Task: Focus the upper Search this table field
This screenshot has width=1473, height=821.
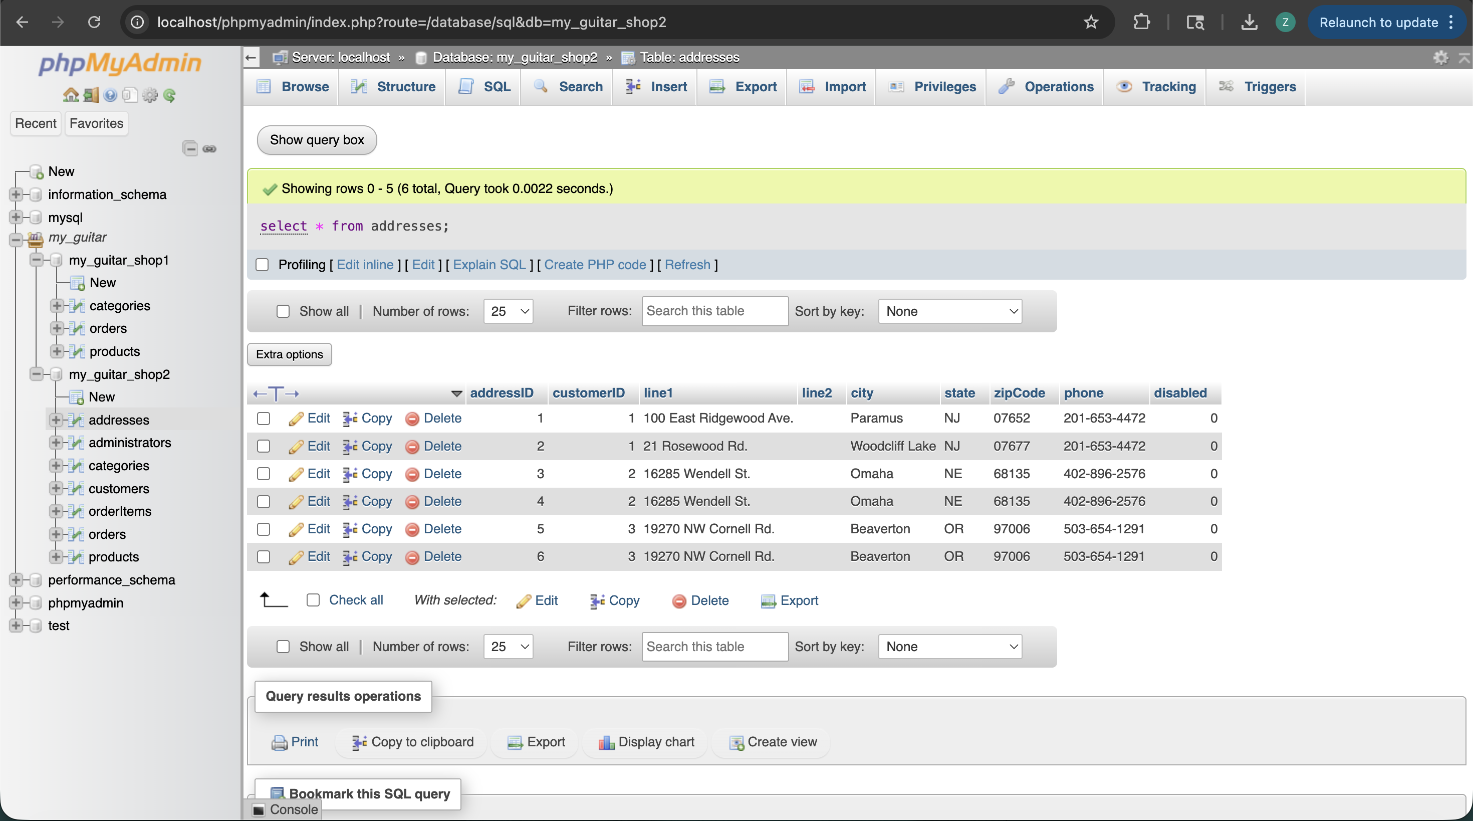Action: pos(715,311)
